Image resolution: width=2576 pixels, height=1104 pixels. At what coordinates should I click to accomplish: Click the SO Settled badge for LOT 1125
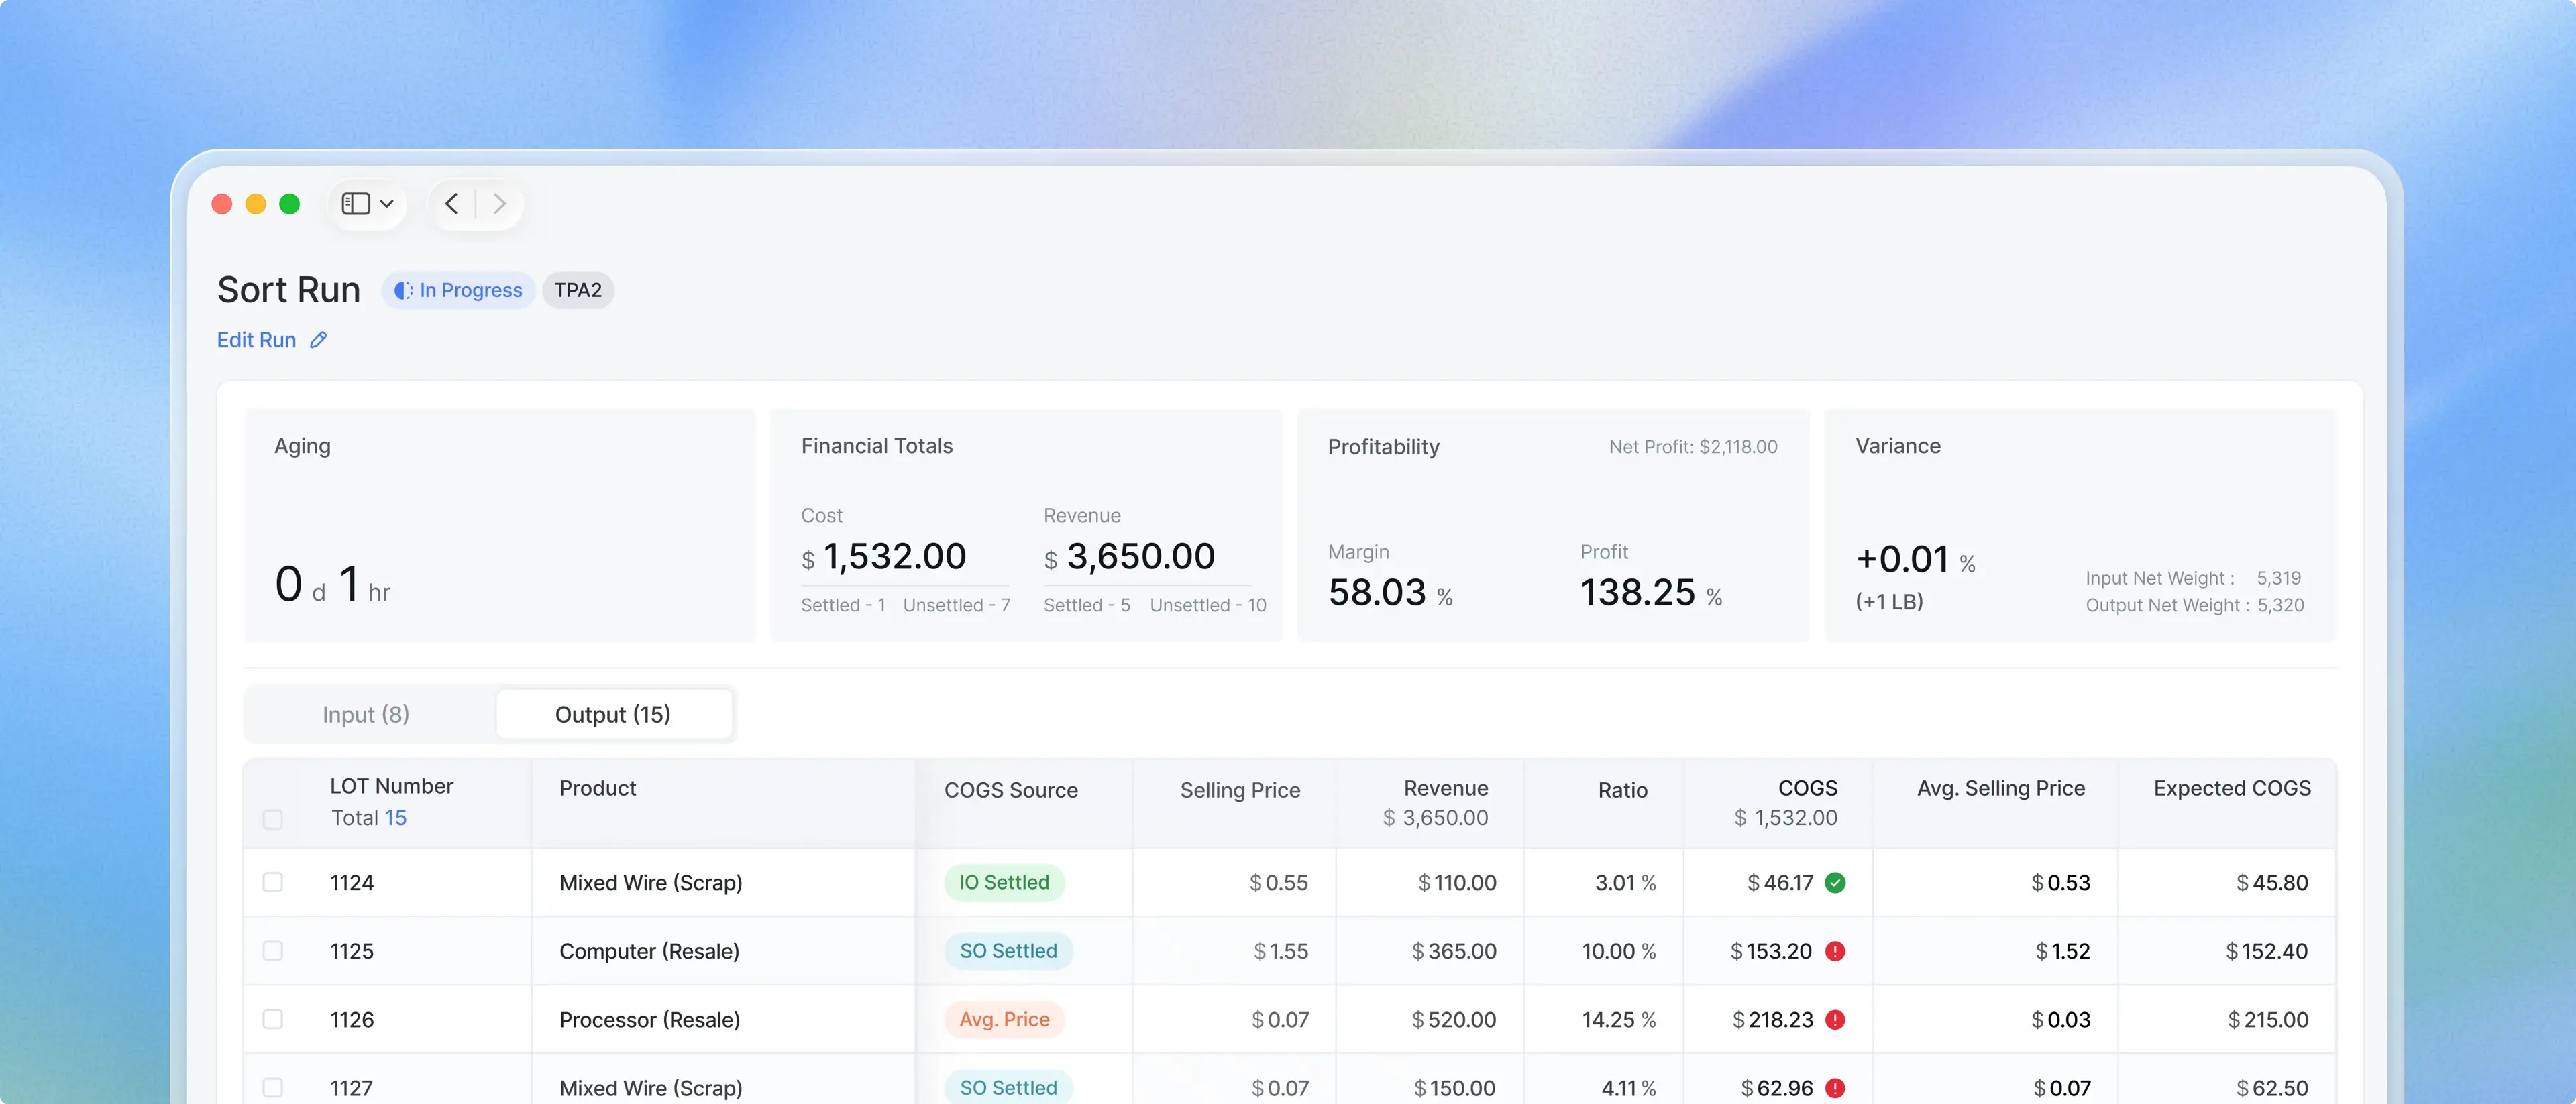tap(1008, 951)
